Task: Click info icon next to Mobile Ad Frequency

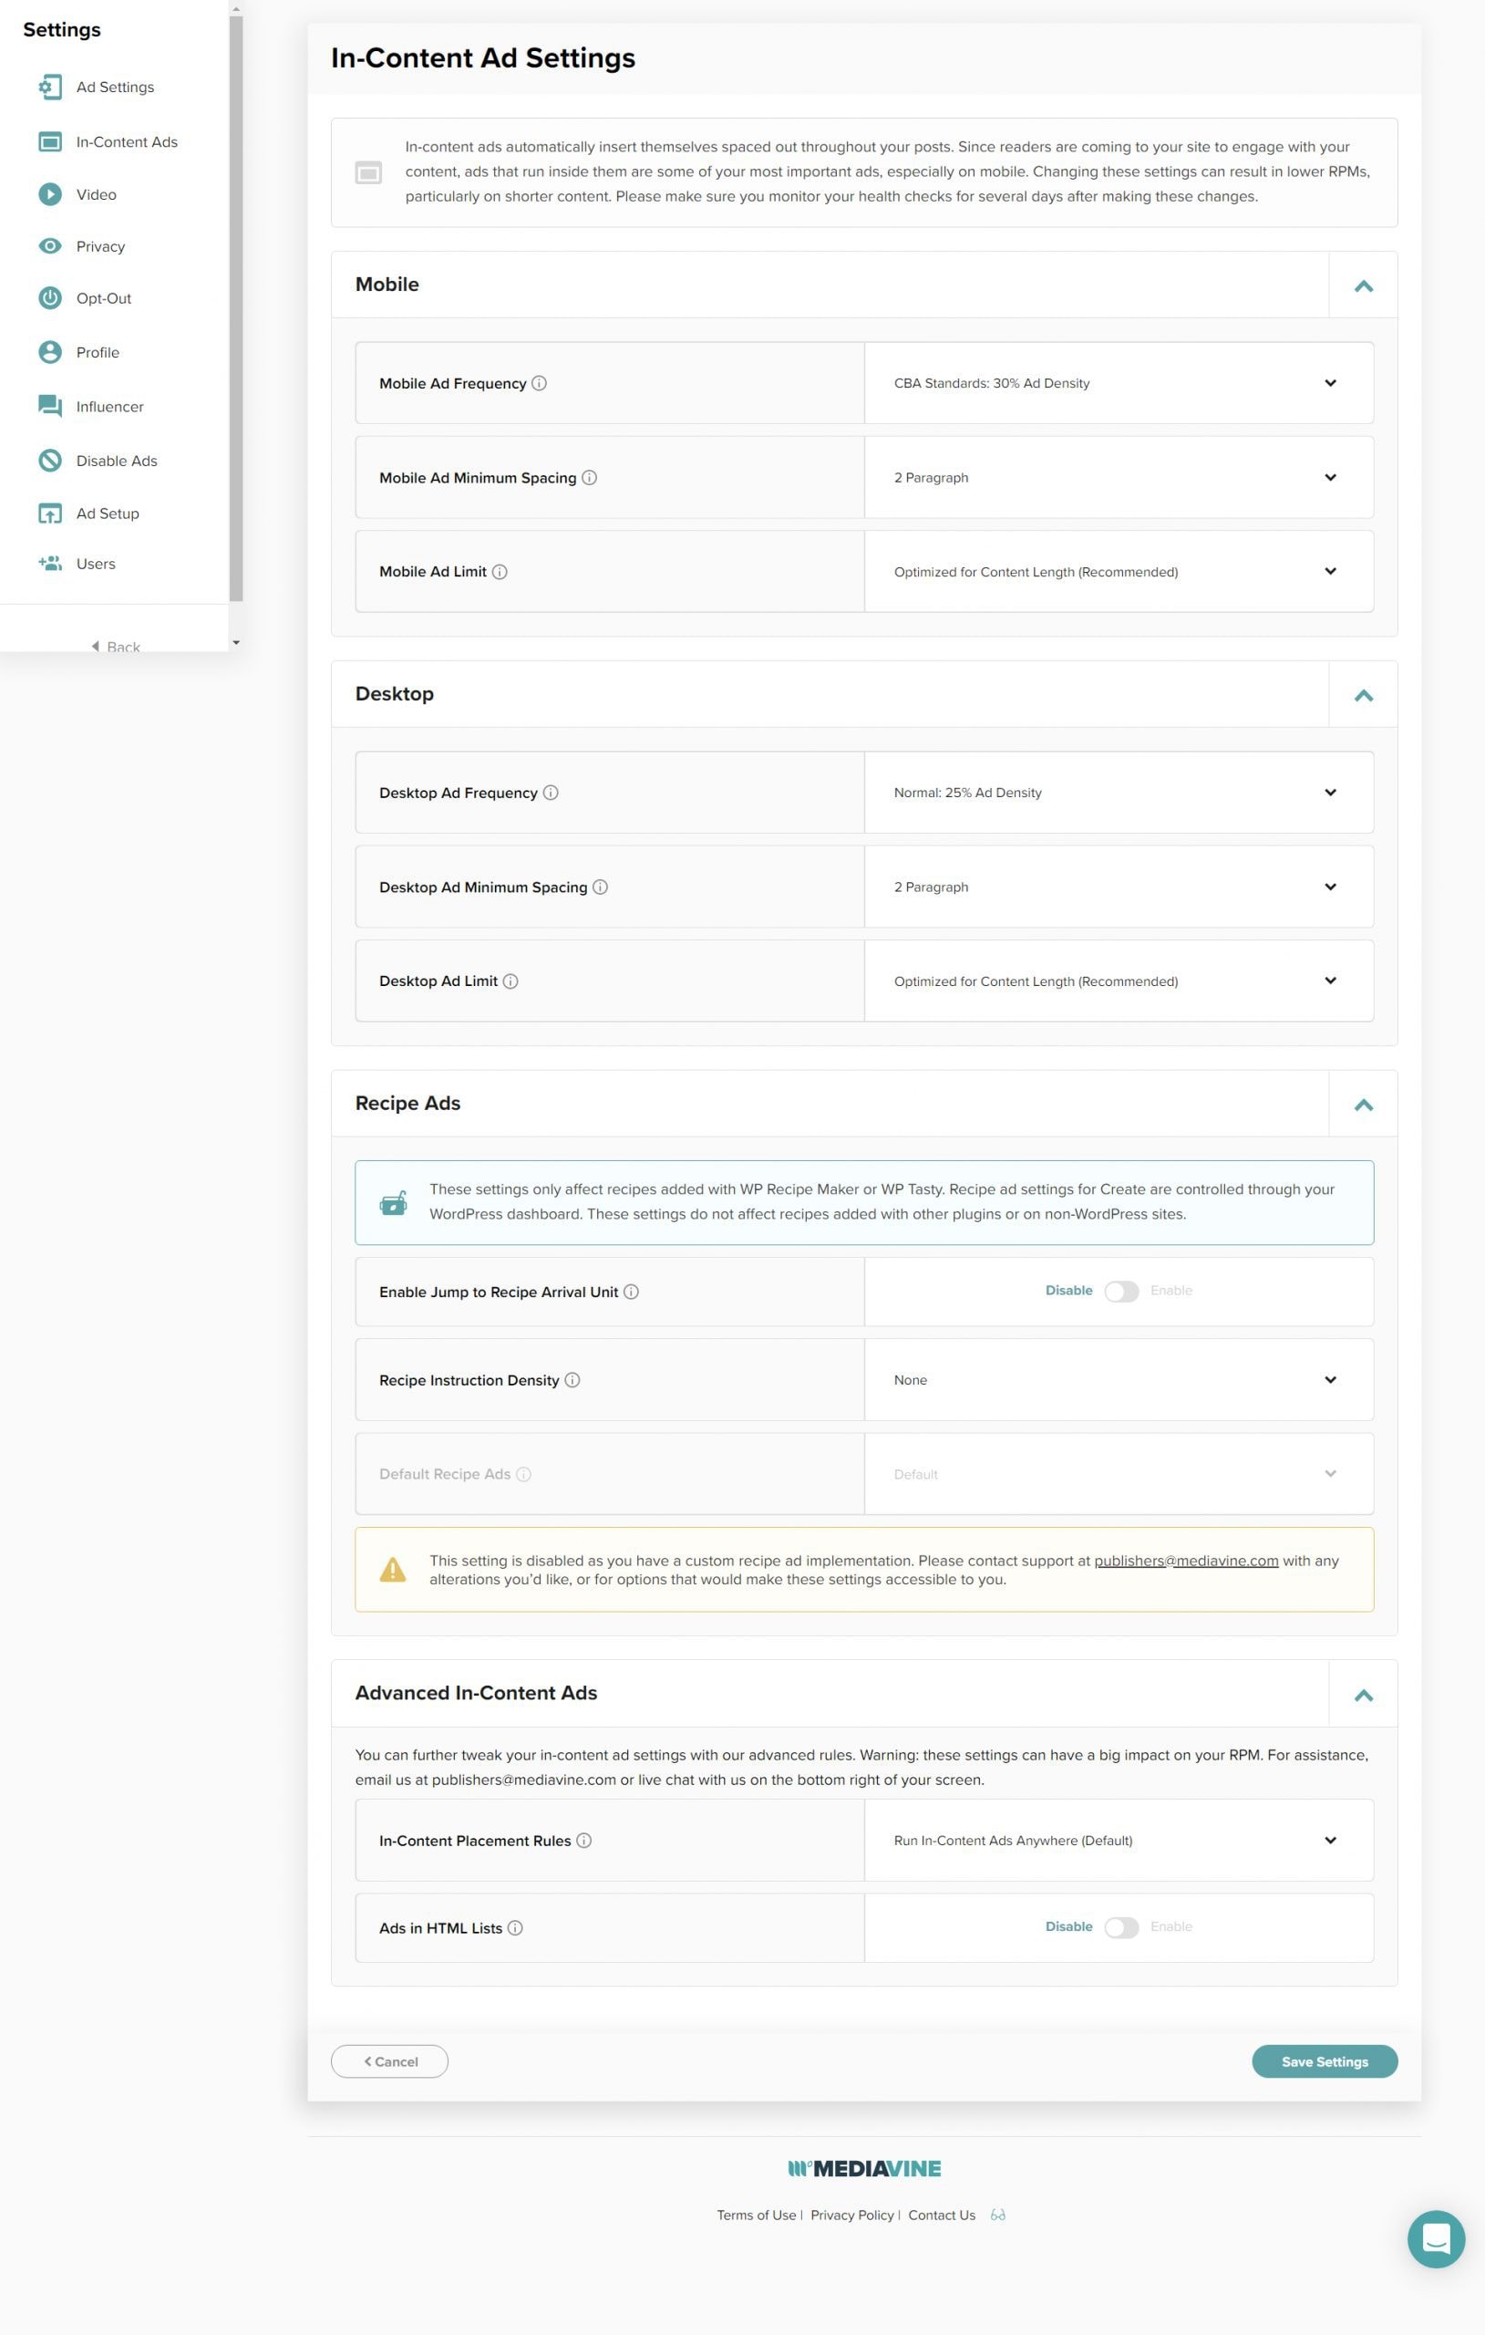Action: 539,383
